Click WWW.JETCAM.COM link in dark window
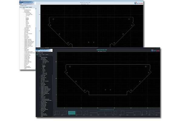This screenshot has width=182, height=121. [x=102, y=50]
